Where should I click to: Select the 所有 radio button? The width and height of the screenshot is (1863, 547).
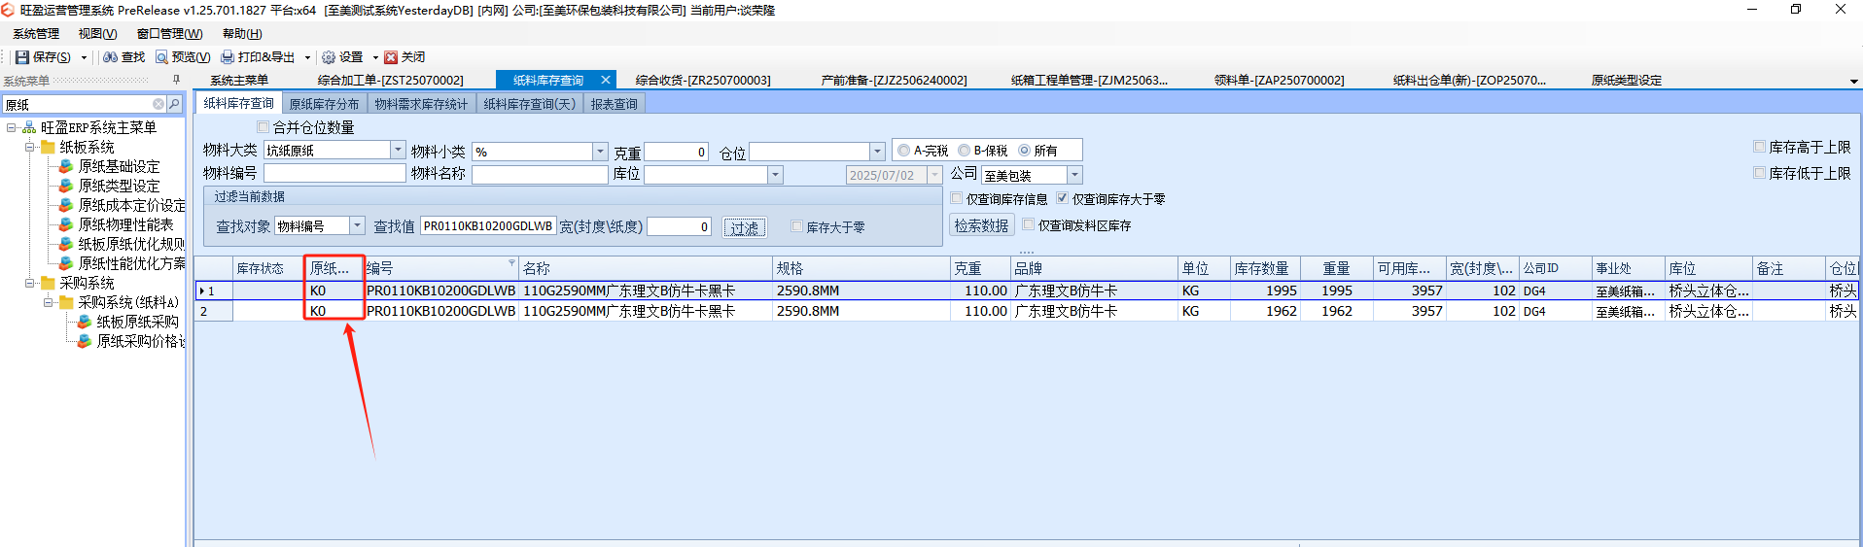1024,151
